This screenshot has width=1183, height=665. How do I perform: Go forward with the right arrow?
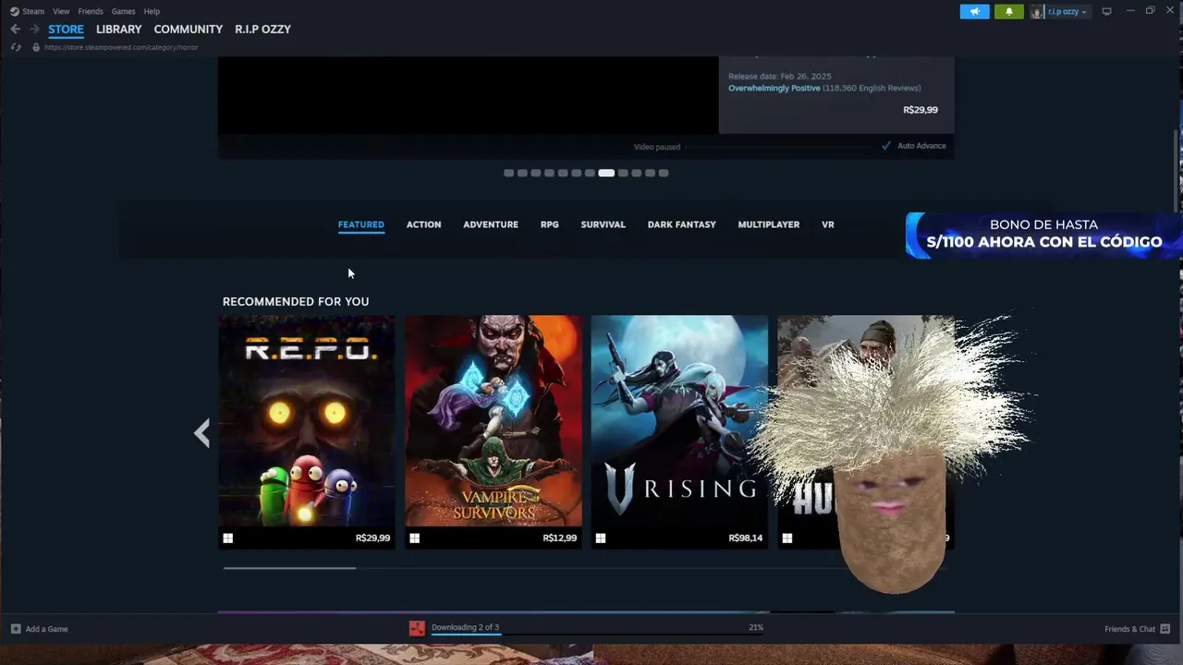pyautogui.click(x=34, y=30)
